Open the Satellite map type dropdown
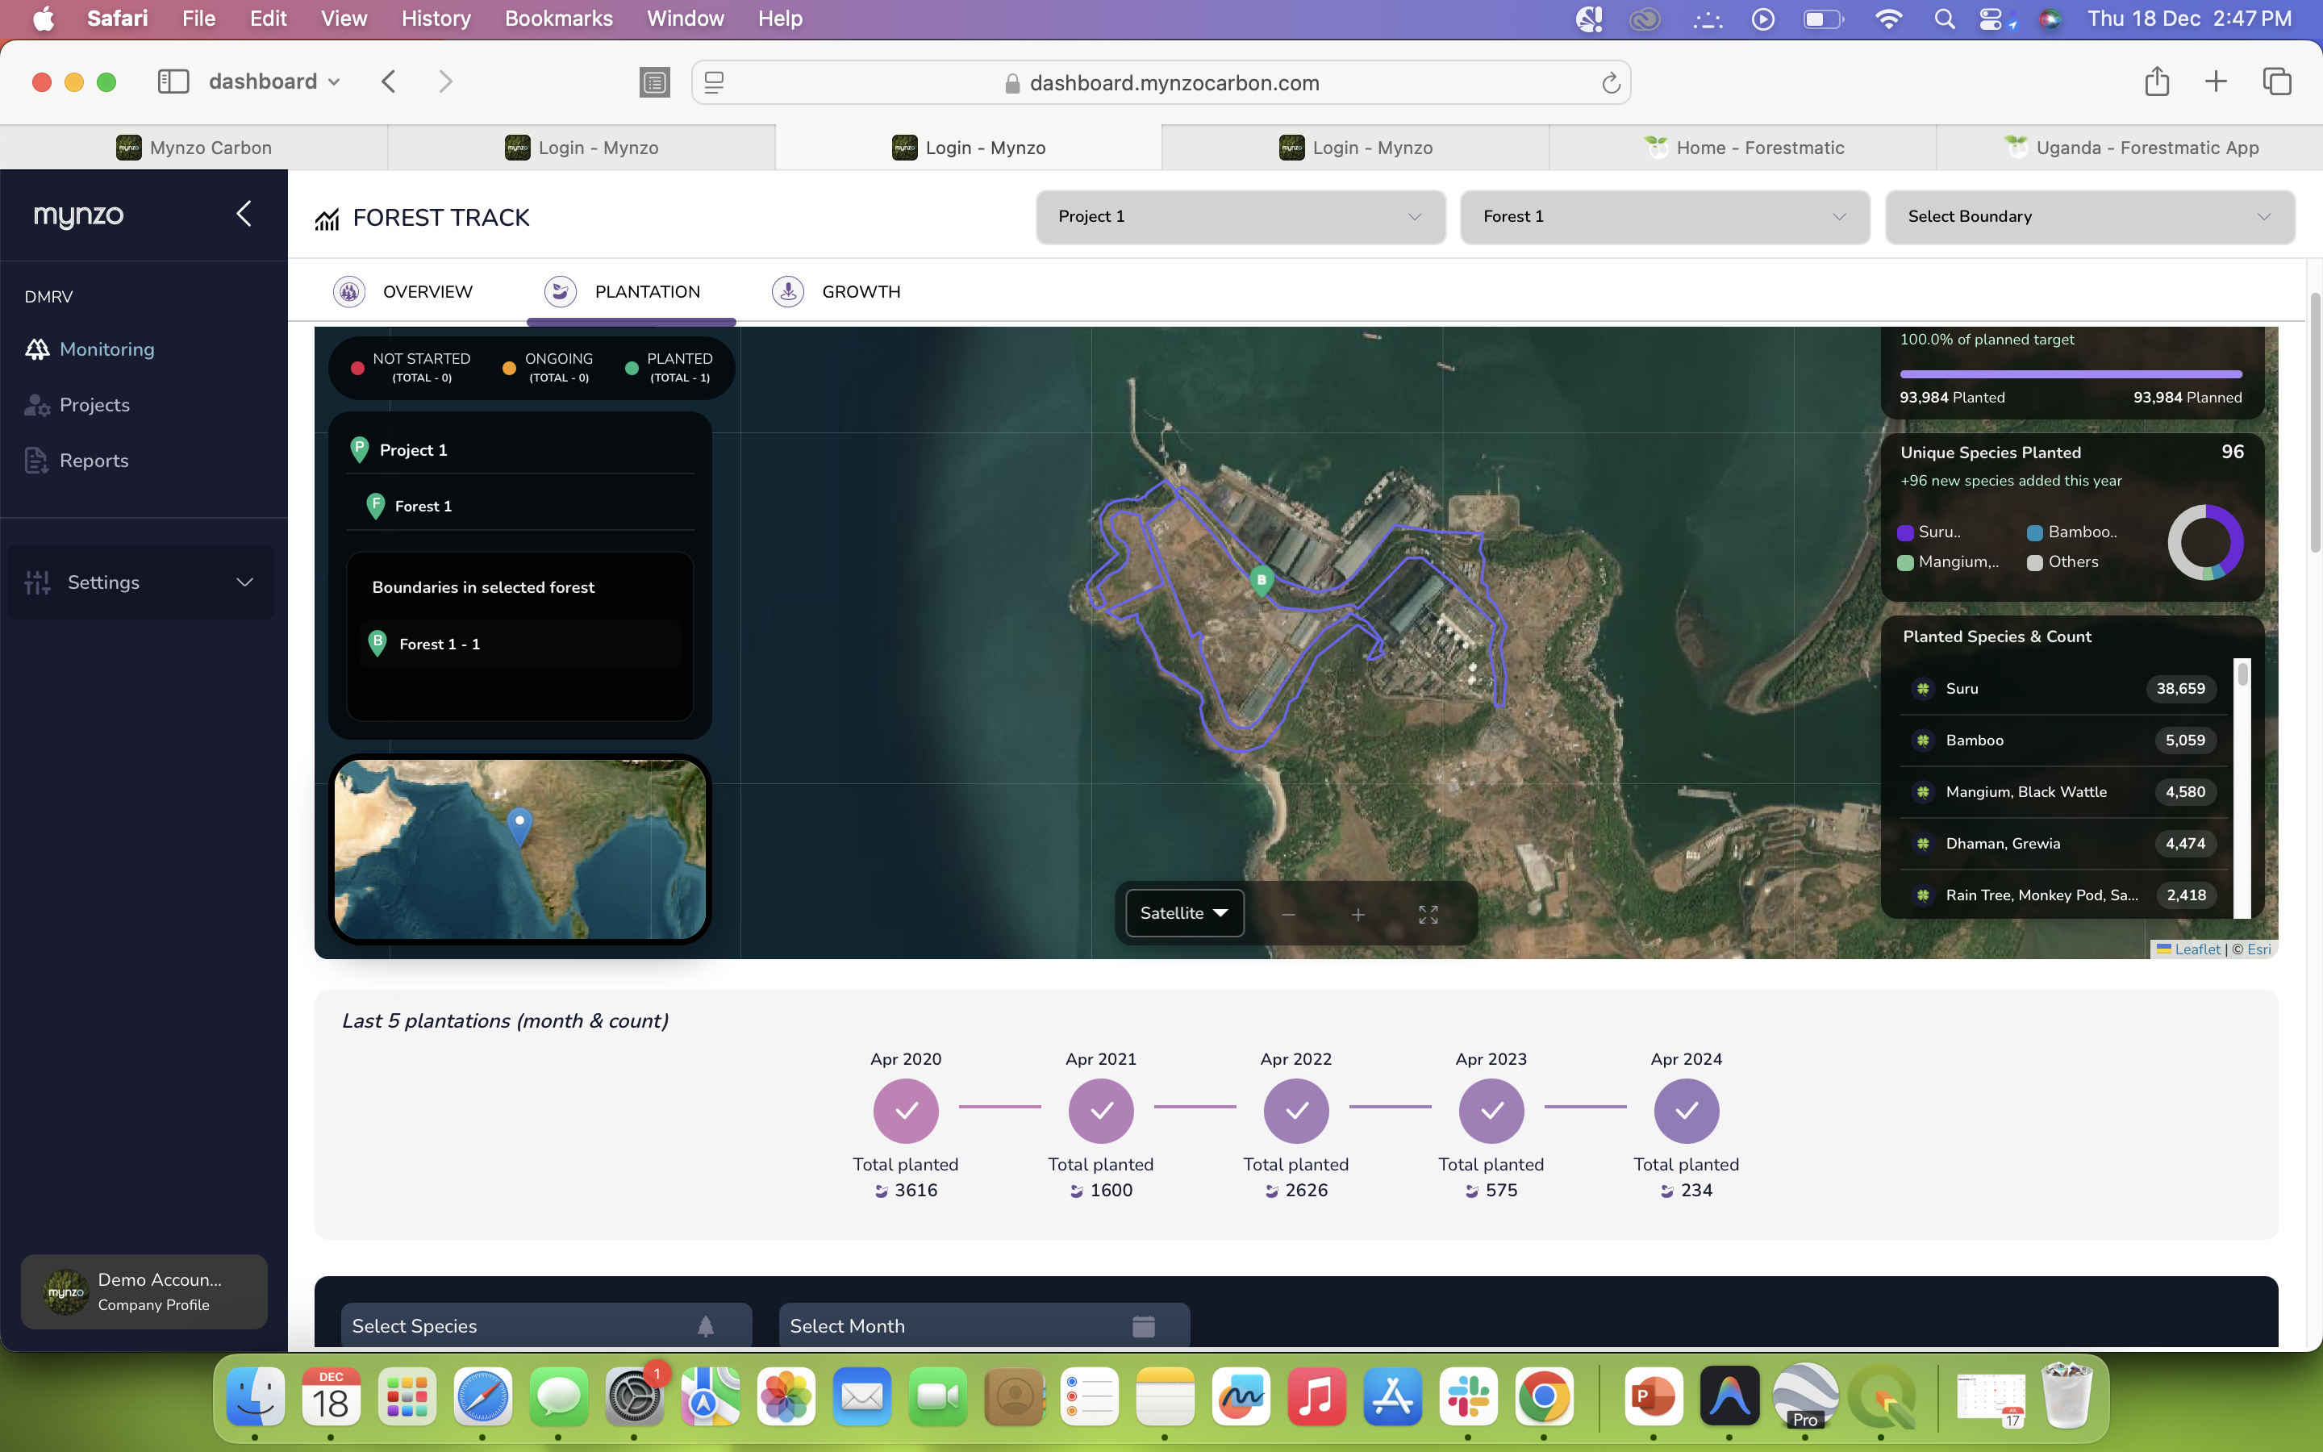This screenshot has height=1452, width=2323. [x=1183, y=913]
